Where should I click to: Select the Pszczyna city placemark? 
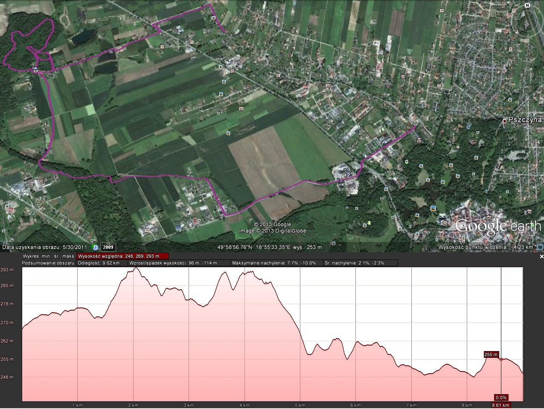point(504,121)
